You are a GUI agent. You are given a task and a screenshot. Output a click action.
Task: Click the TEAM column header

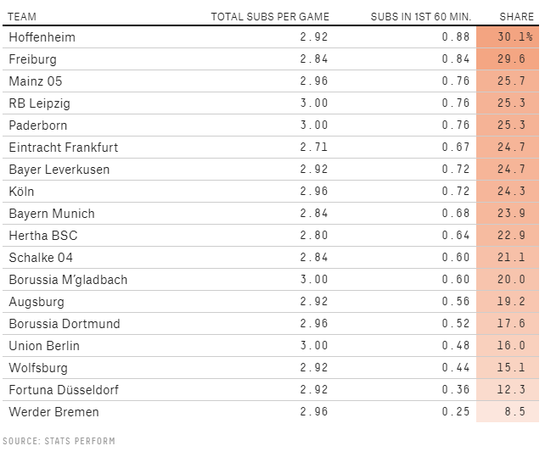point(22,17)
